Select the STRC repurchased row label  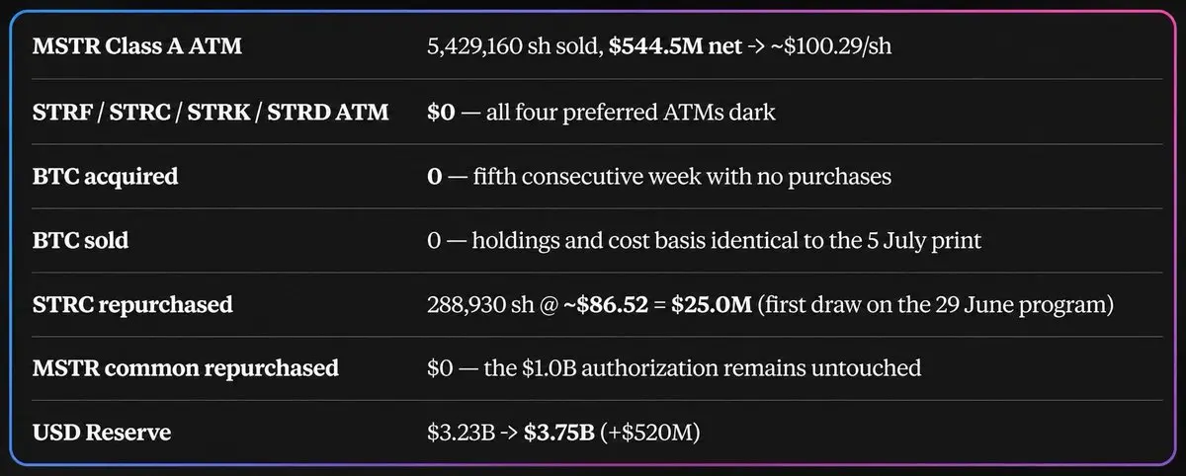tap(132, 304)
